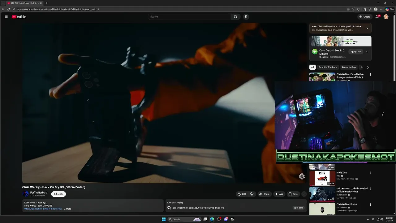Show hidden system tray icons
The image size is (396, 223).
[x=368, y=219]
